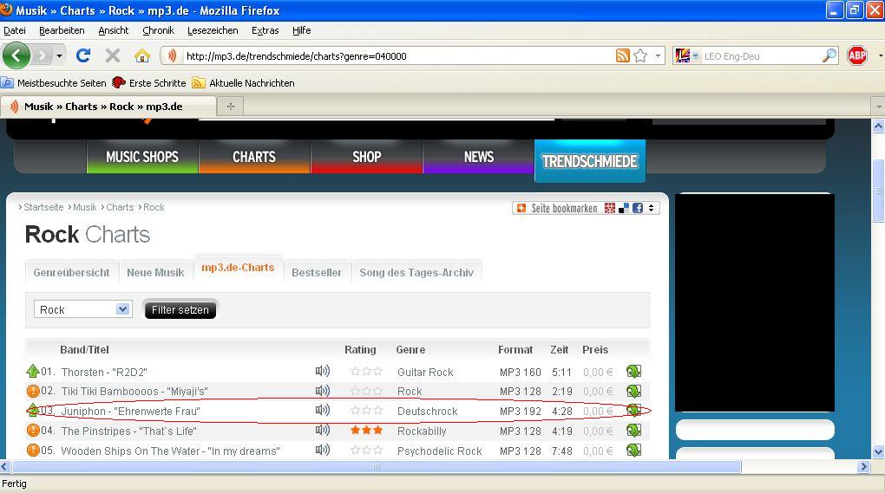The width and height of the screenshot is (885, 493).
Task: Open the home page icon
Action: (142, 55)
